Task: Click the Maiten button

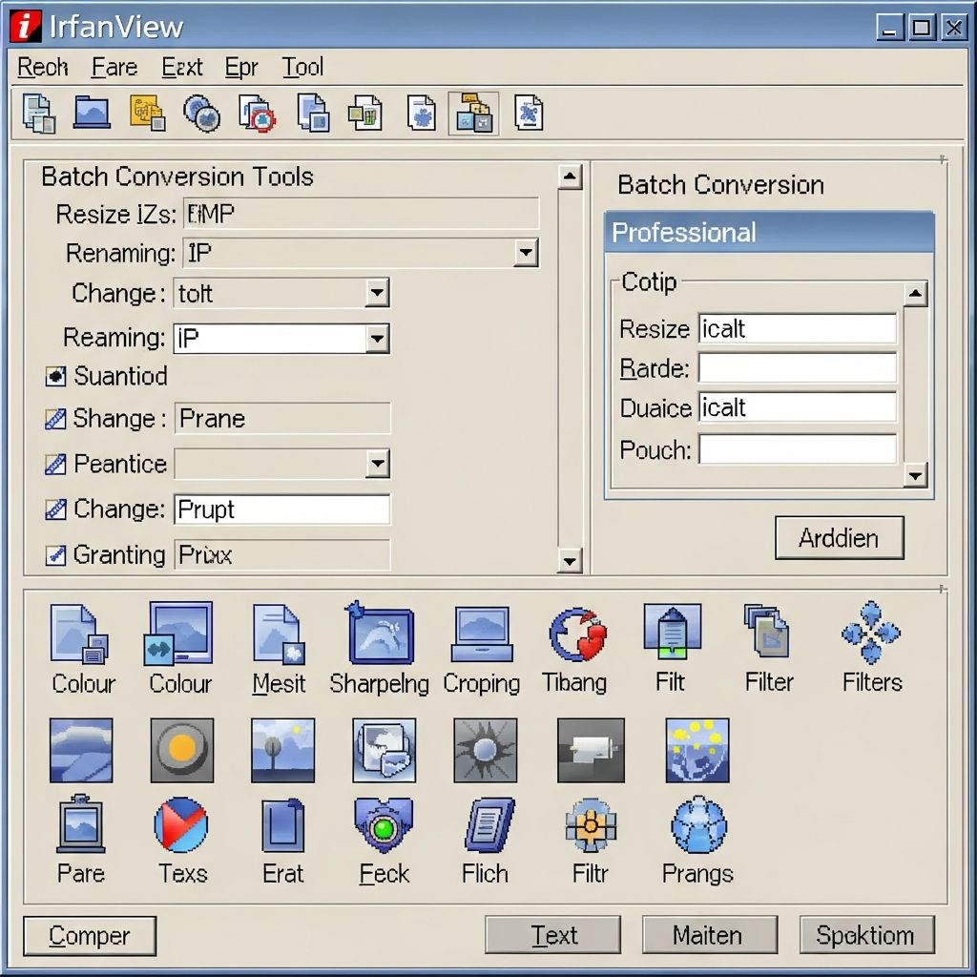Action: [x=710, y=935]
